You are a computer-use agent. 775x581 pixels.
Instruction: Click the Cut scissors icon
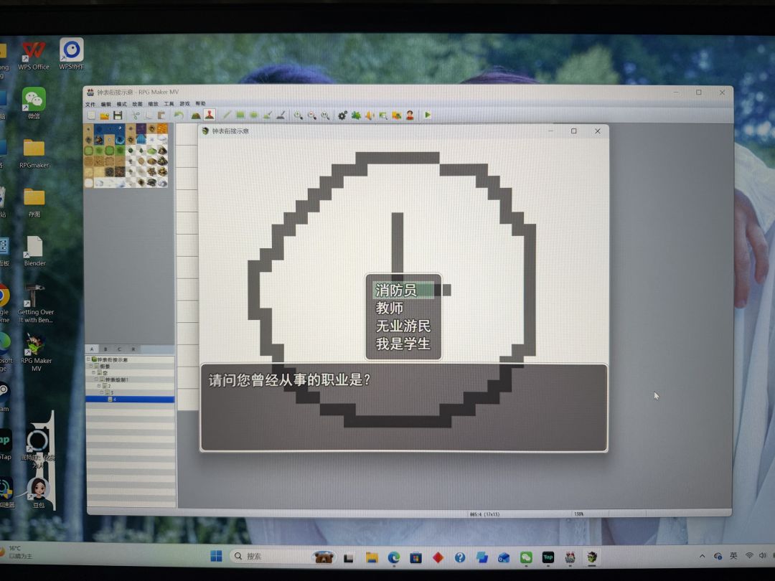(136, 115)
